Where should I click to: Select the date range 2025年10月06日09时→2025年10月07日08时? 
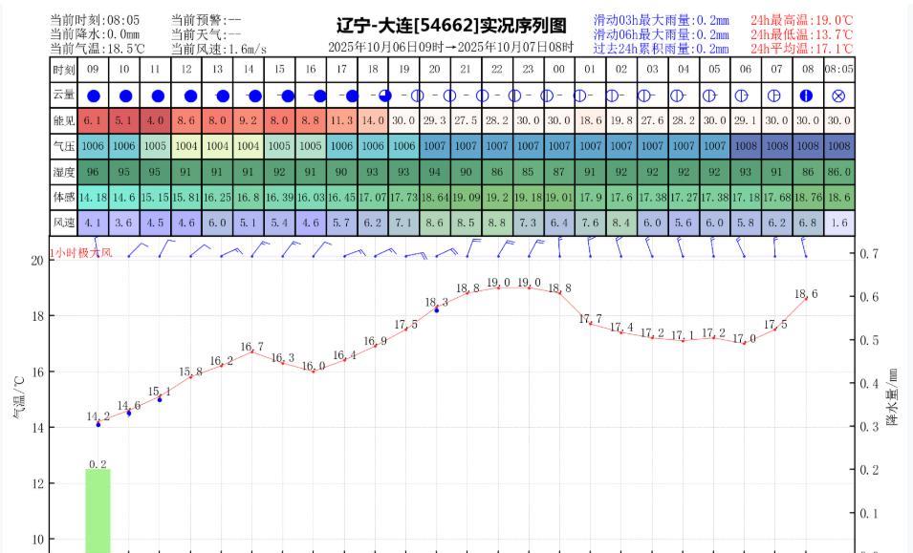[x=450, y=47]
